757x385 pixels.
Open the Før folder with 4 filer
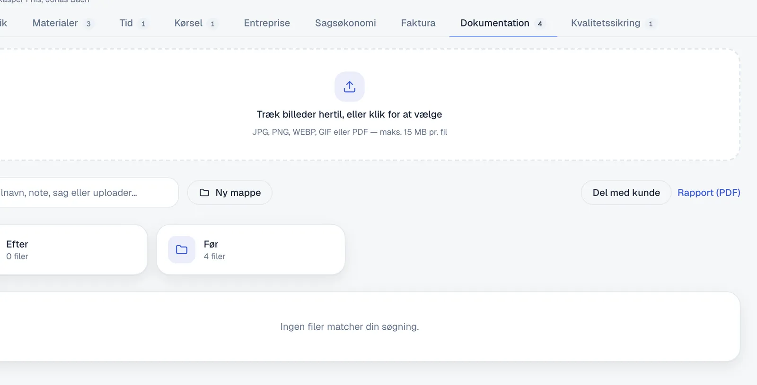[251, 249]
